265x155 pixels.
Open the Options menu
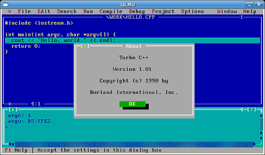pyautogui.click(x=192, y=11)
